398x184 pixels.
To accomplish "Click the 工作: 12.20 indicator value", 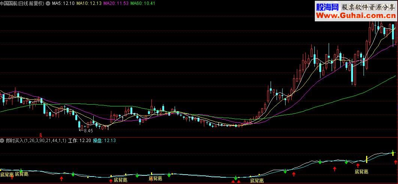I will [79, 141].
